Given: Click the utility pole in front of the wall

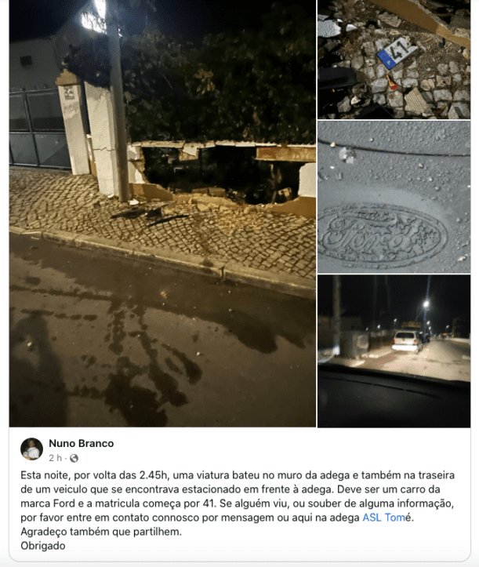Looking at the screenshot, I should coord(118,103).
